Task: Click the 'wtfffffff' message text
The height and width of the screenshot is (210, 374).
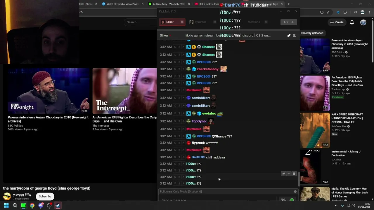Action: (x=212, y=143)
